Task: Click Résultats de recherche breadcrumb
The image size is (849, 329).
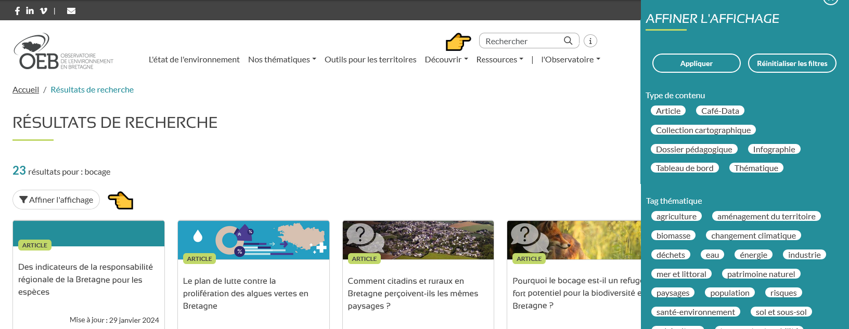Action: 92,89
